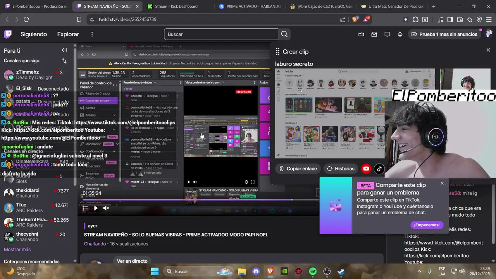
Task: Switch to the Abre Cajas de CS2 tab
Action: pos(321,6)
